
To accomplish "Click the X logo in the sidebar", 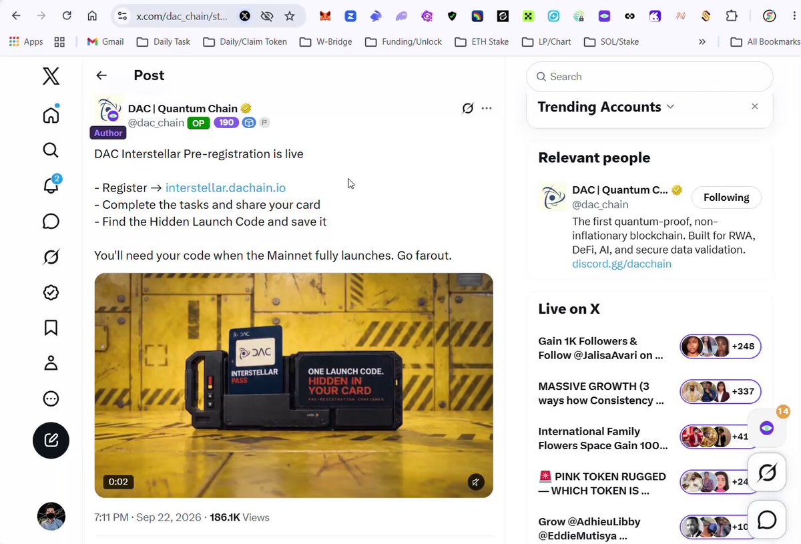I will [x=51, y=76].
